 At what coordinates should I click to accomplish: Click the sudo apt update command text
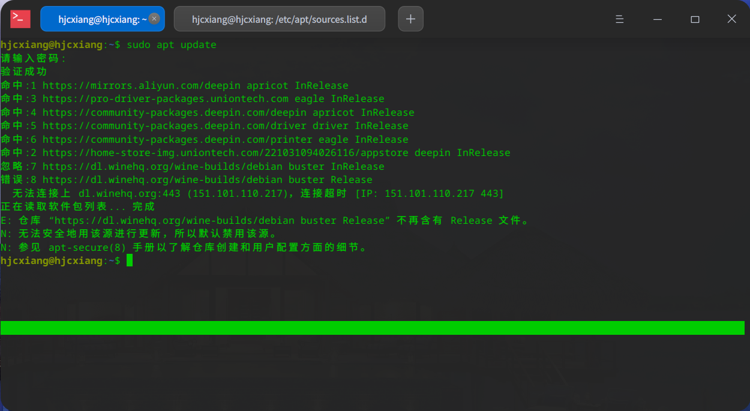pos(172,44)
